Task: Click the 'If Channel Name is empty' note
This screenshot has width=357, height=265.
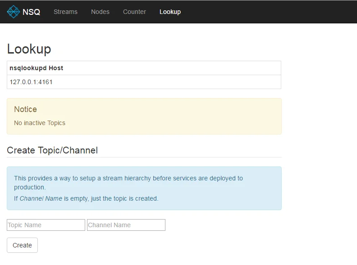Action: point(86,198)
